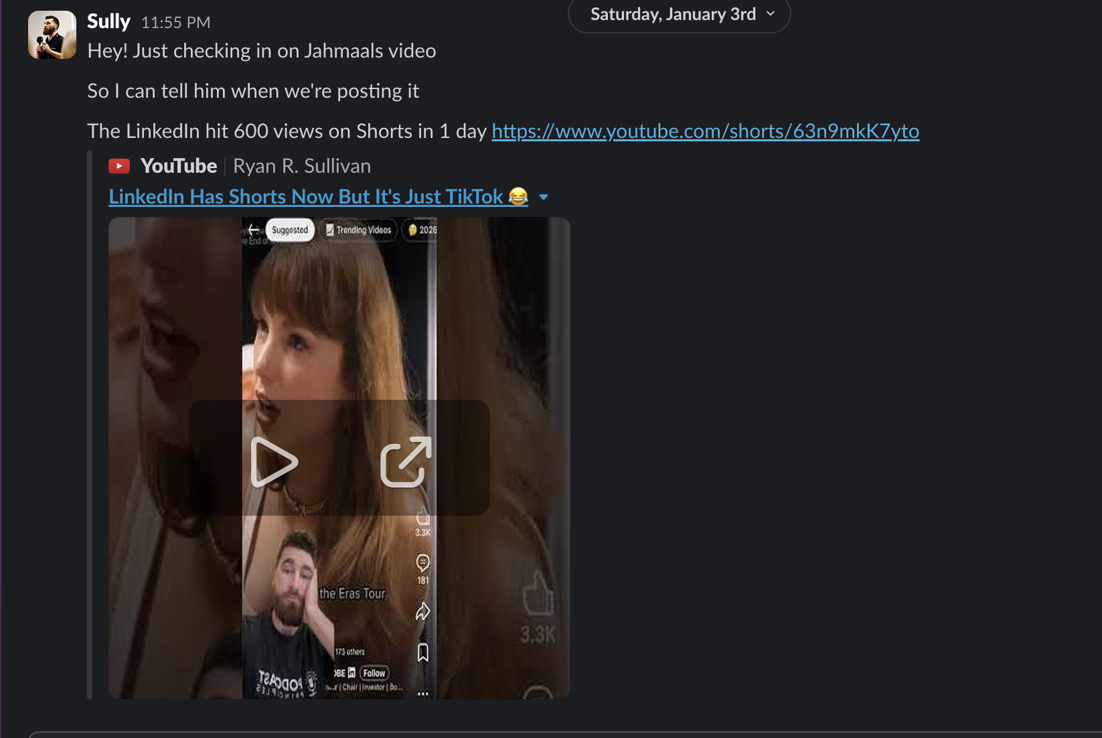Viewport: 1102px width, 738px height.
Task: Click the comment bubble icon above 181
Action: pyautogui.click(x=423, y=563)
